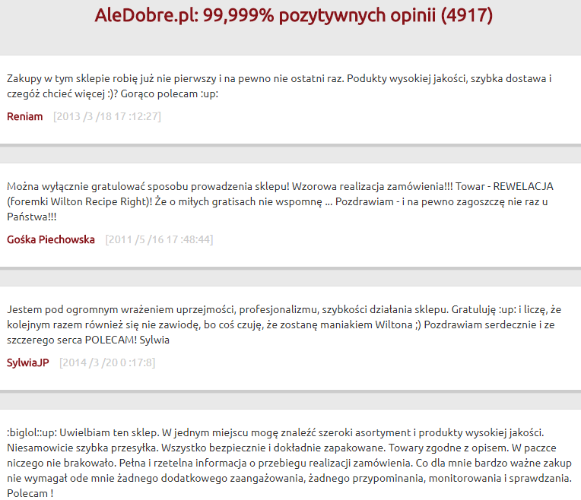
Task: Click the AleDobre.pl 99,999% pozytywnych opinii heading
Action: coord(294,16)
